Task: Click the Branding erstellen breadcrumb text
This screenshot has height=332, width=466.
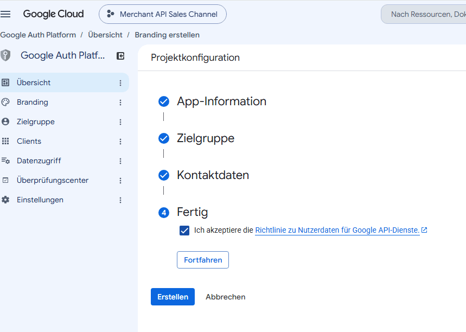Action: pos(167,35)
